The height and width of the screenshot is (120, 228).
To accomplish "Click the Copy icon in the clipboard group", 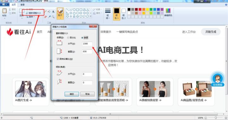I will tap(10, 13).
